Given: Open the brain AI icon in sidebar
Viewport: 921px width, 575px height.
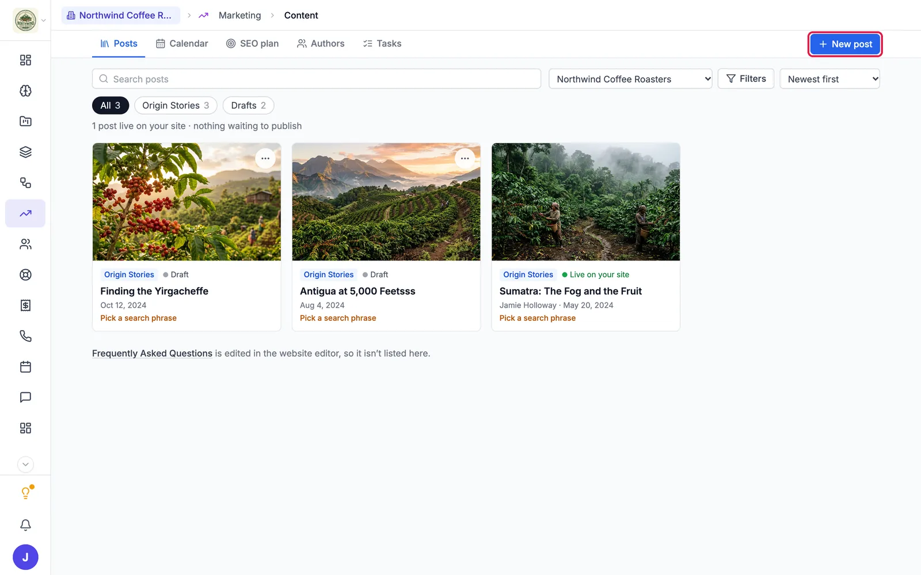Looking at the screenshot, I should coord(25,91).
